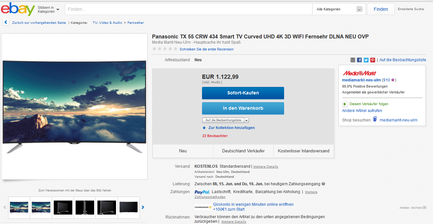Viewport: 433px width, 224px height.
Task: Click the Anzeige - AdChoice link
Action: 413,208
